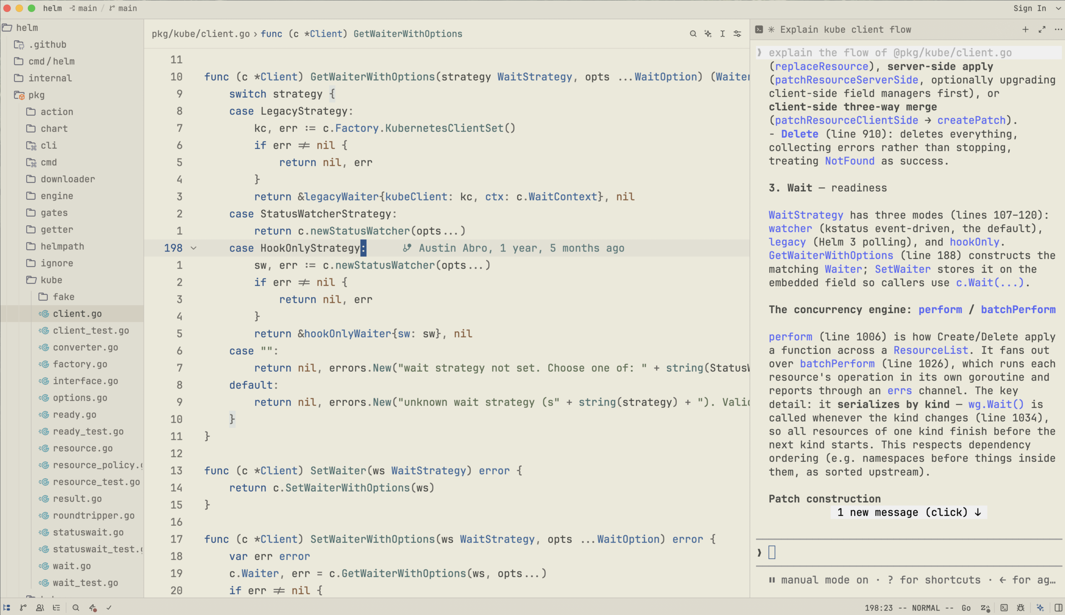1065x615 pixels.
Task: Open the Git panel from status bar
Action: [x=23, y=607]
